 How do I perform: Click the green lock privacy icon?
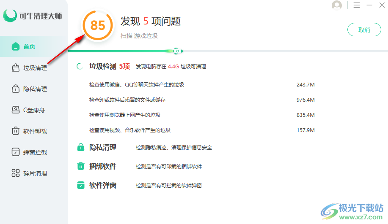(x=80, y=147)
